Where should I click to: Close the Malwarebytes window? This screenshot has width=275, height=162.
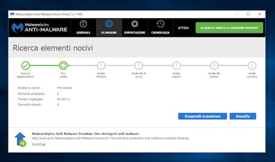pos(260,14)
